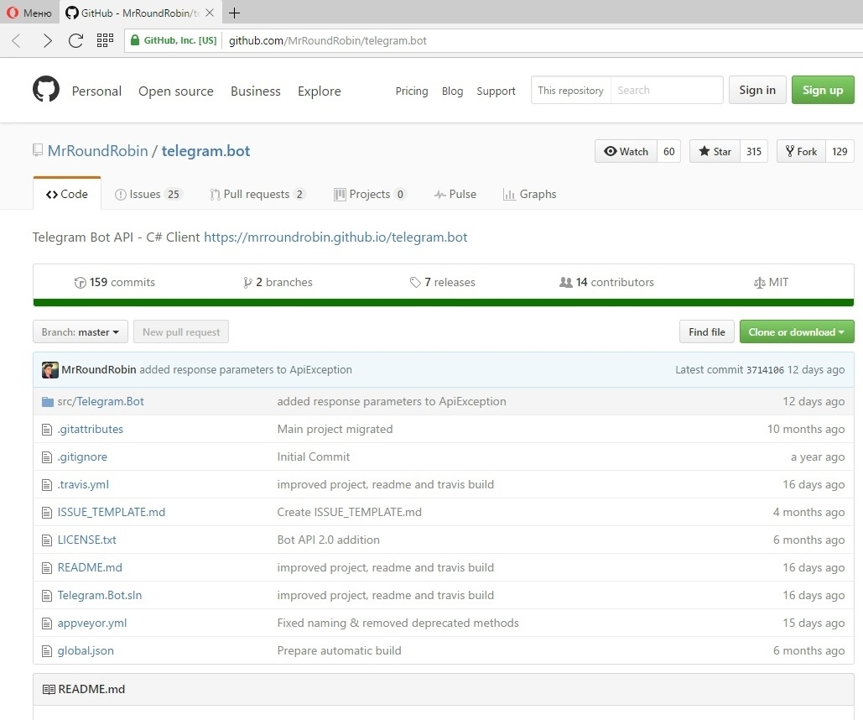Click the Pricing link
Screen dimensions: 863x720
click(412, 91)
